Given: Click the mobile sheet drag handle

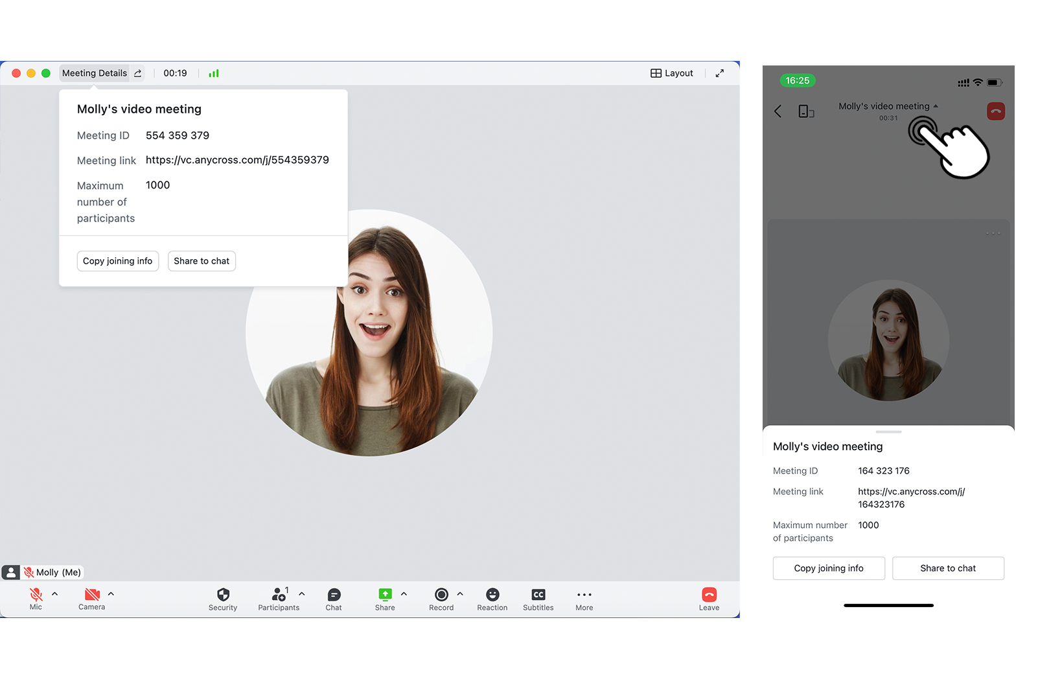Looking at the screenshot, I should 888,431.
